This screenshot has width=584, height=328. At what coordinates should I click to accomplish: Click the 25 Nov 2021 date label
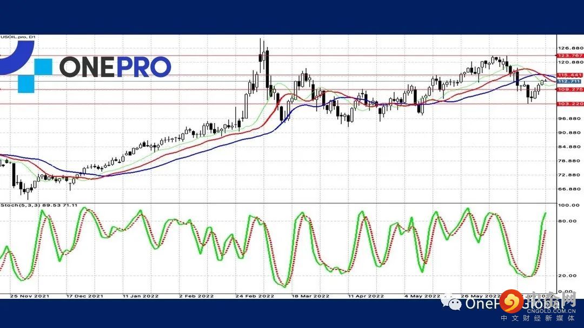coord(29,296)
